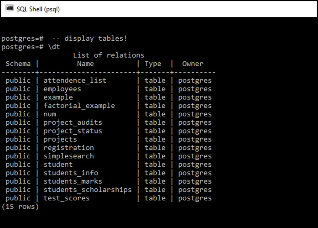The image size is (318, 228).
Task: Click the (15 rows) summary text
Action: pyautogui.click(x=20, y=207)
